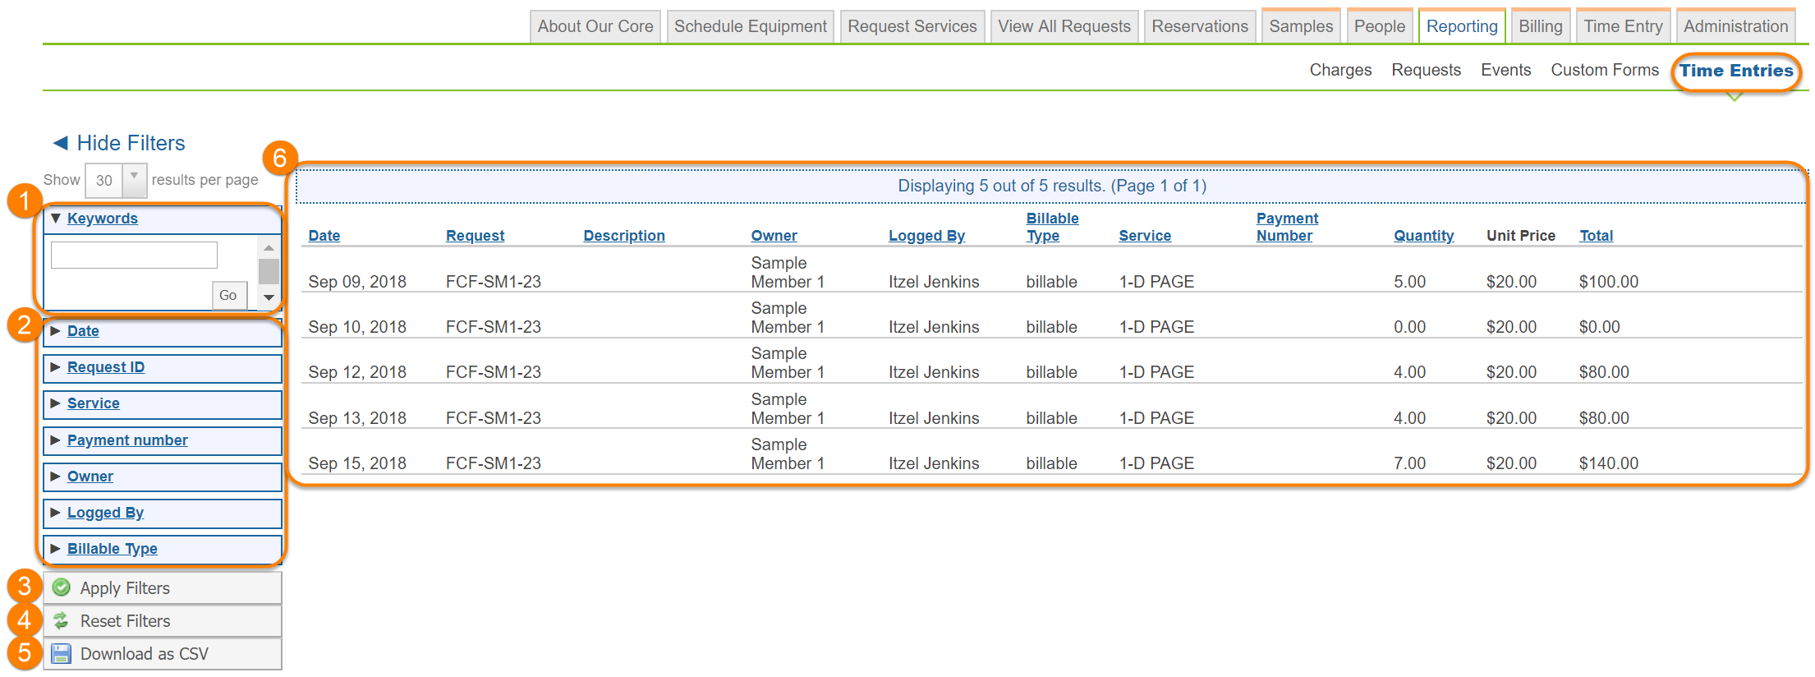The height and width of the screenshot is (677, 1815).
Task: Click the Keywords search text field
Action: (134, 255)
